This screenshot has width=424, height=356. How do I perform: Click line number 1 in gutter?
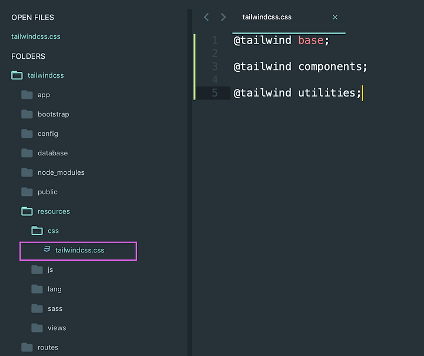(x=215, y=40)
